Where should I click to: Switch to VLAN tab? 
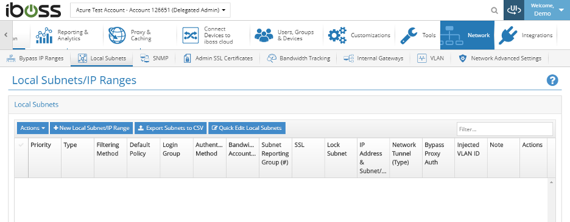(431, 58)
